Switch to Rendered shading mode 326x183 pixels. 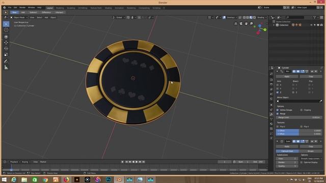click(254, 18)
